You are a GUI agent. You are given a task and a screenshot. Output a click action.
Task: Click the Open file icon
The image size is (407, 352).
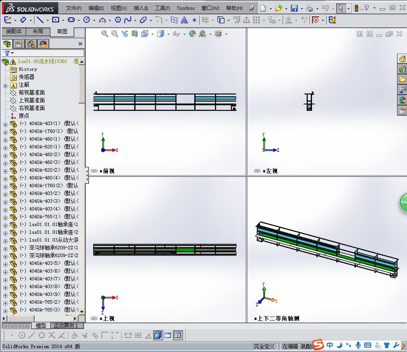tap(278, 8)
